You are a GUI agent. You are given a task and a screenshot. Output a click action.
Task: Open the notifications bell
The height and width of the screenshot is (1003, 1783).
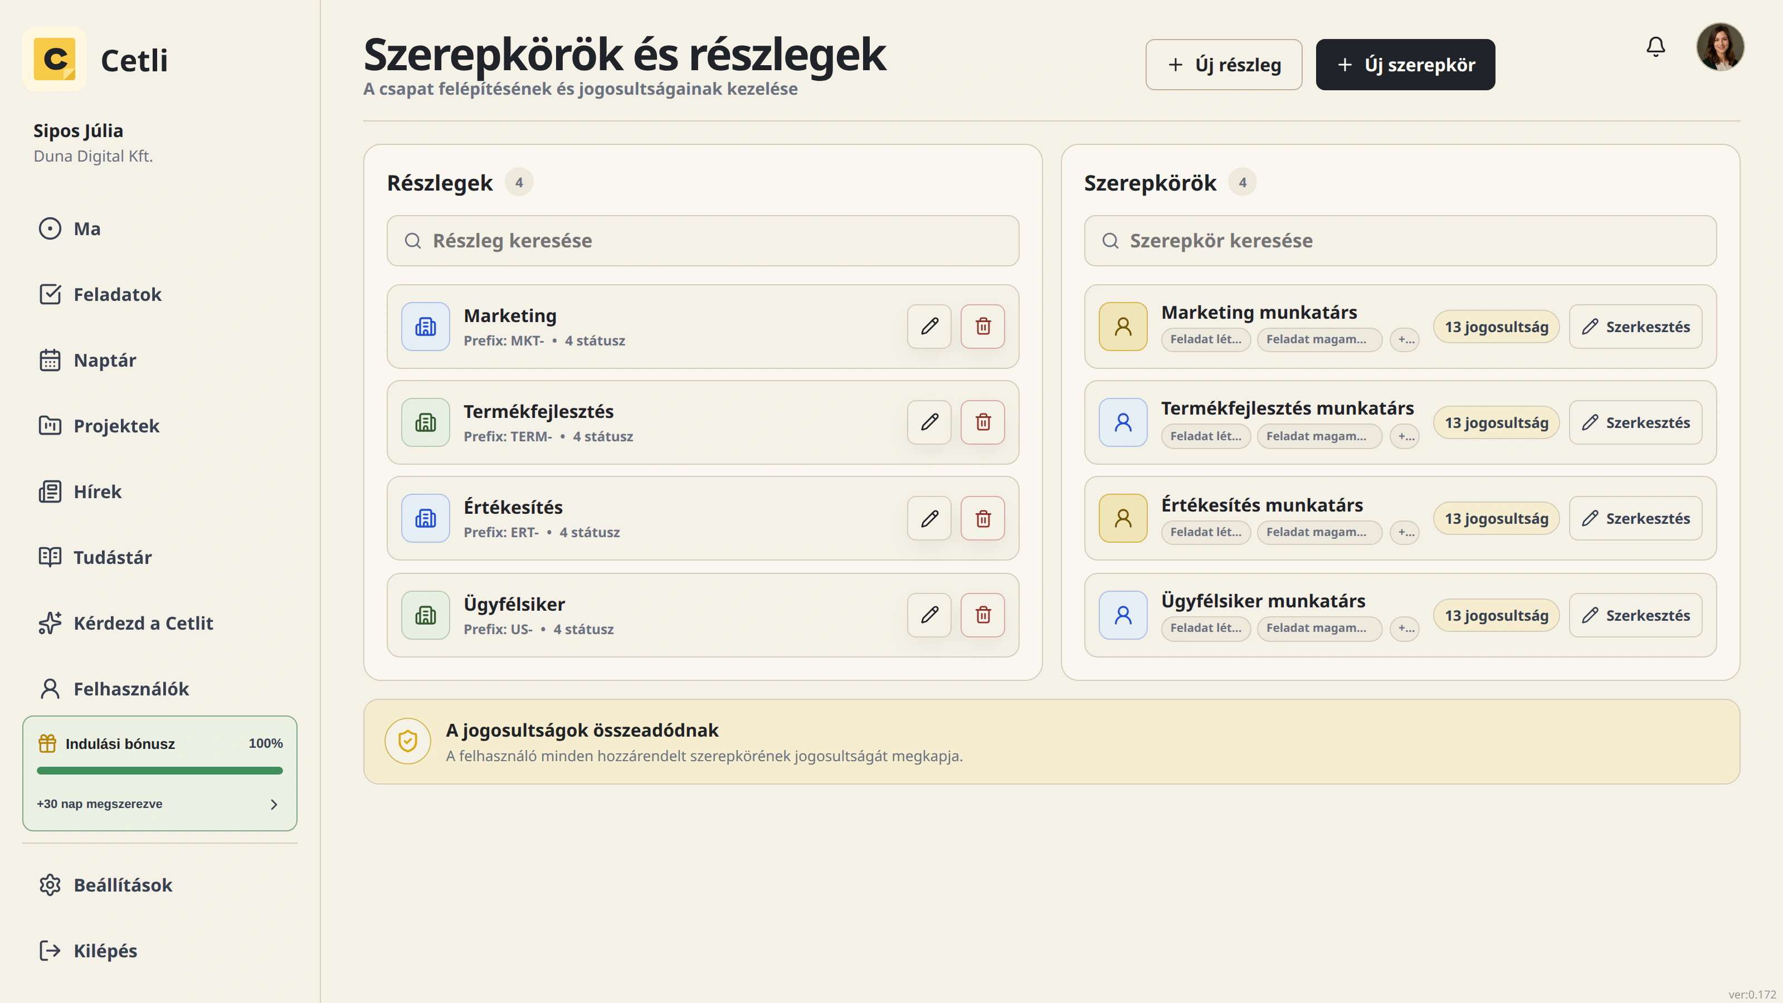tap(1655, 47)
